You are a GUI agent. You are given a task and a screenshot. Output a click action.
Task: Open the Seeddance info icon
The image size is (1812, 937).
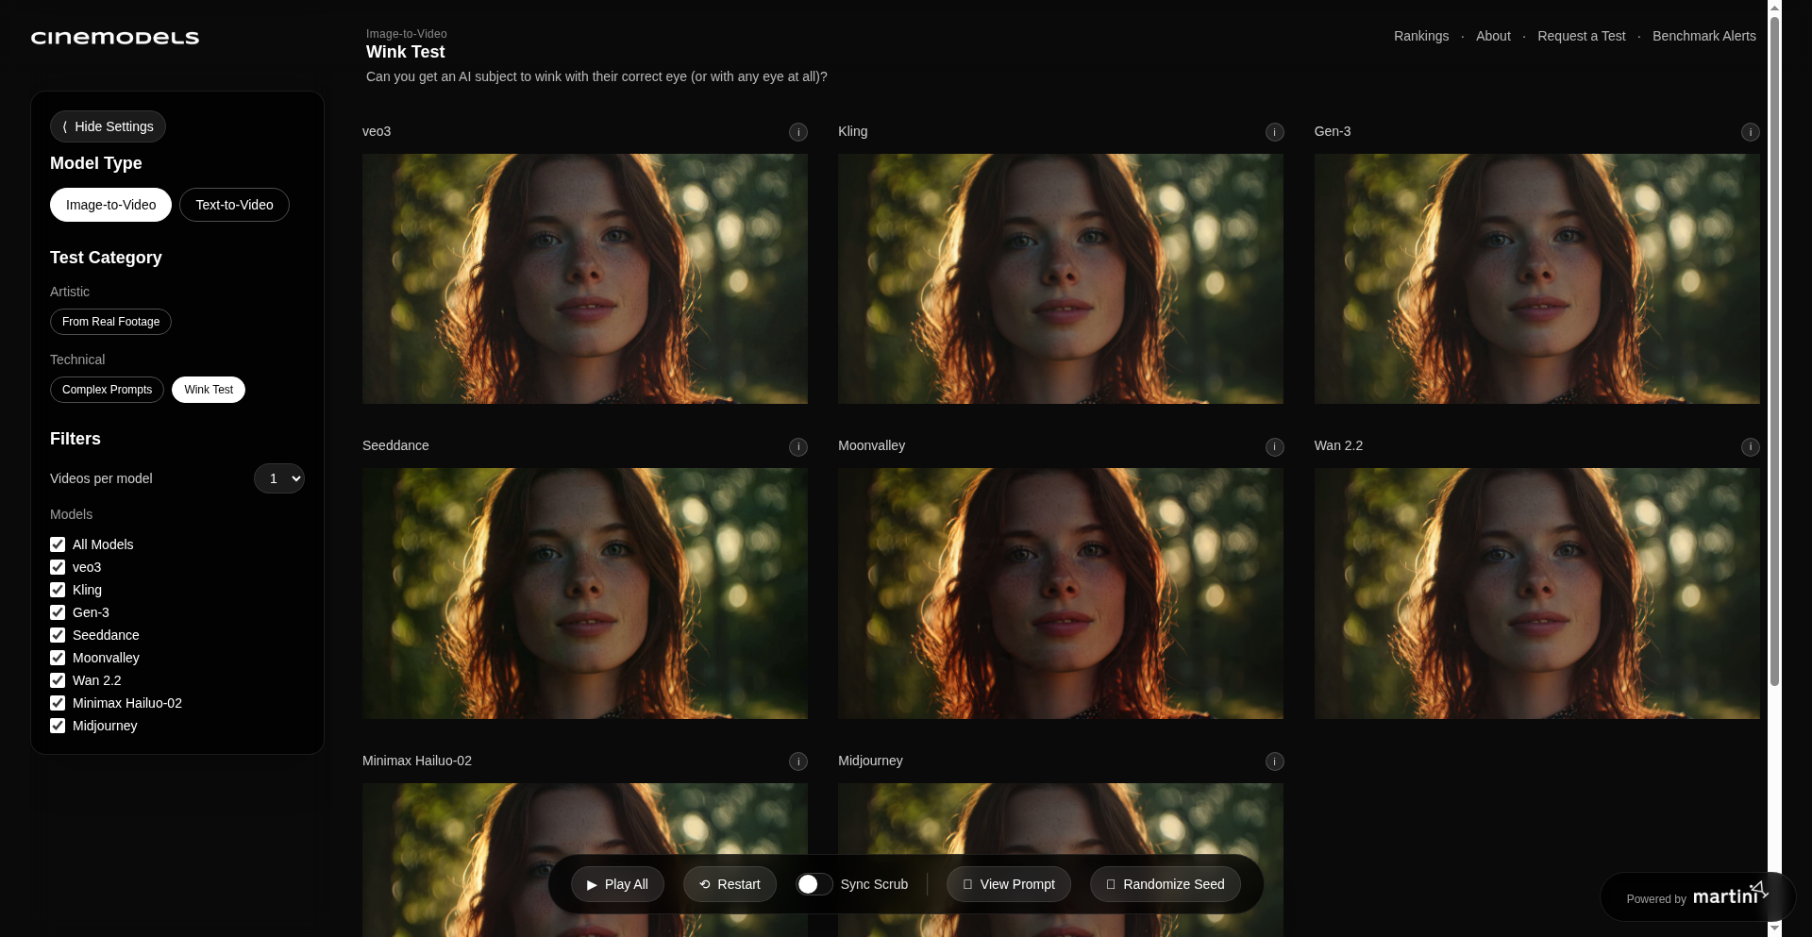pos(798,446)
